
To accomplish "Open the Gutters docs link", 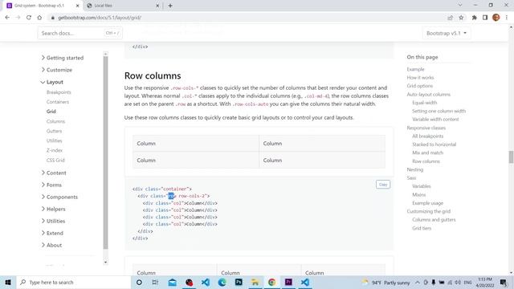I will 54,131.
